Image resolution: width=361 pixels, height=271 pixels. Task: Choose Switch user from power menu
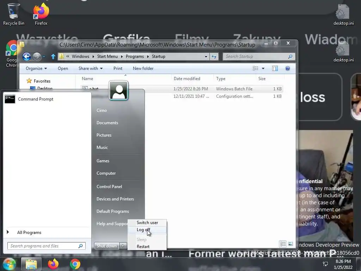147,223
